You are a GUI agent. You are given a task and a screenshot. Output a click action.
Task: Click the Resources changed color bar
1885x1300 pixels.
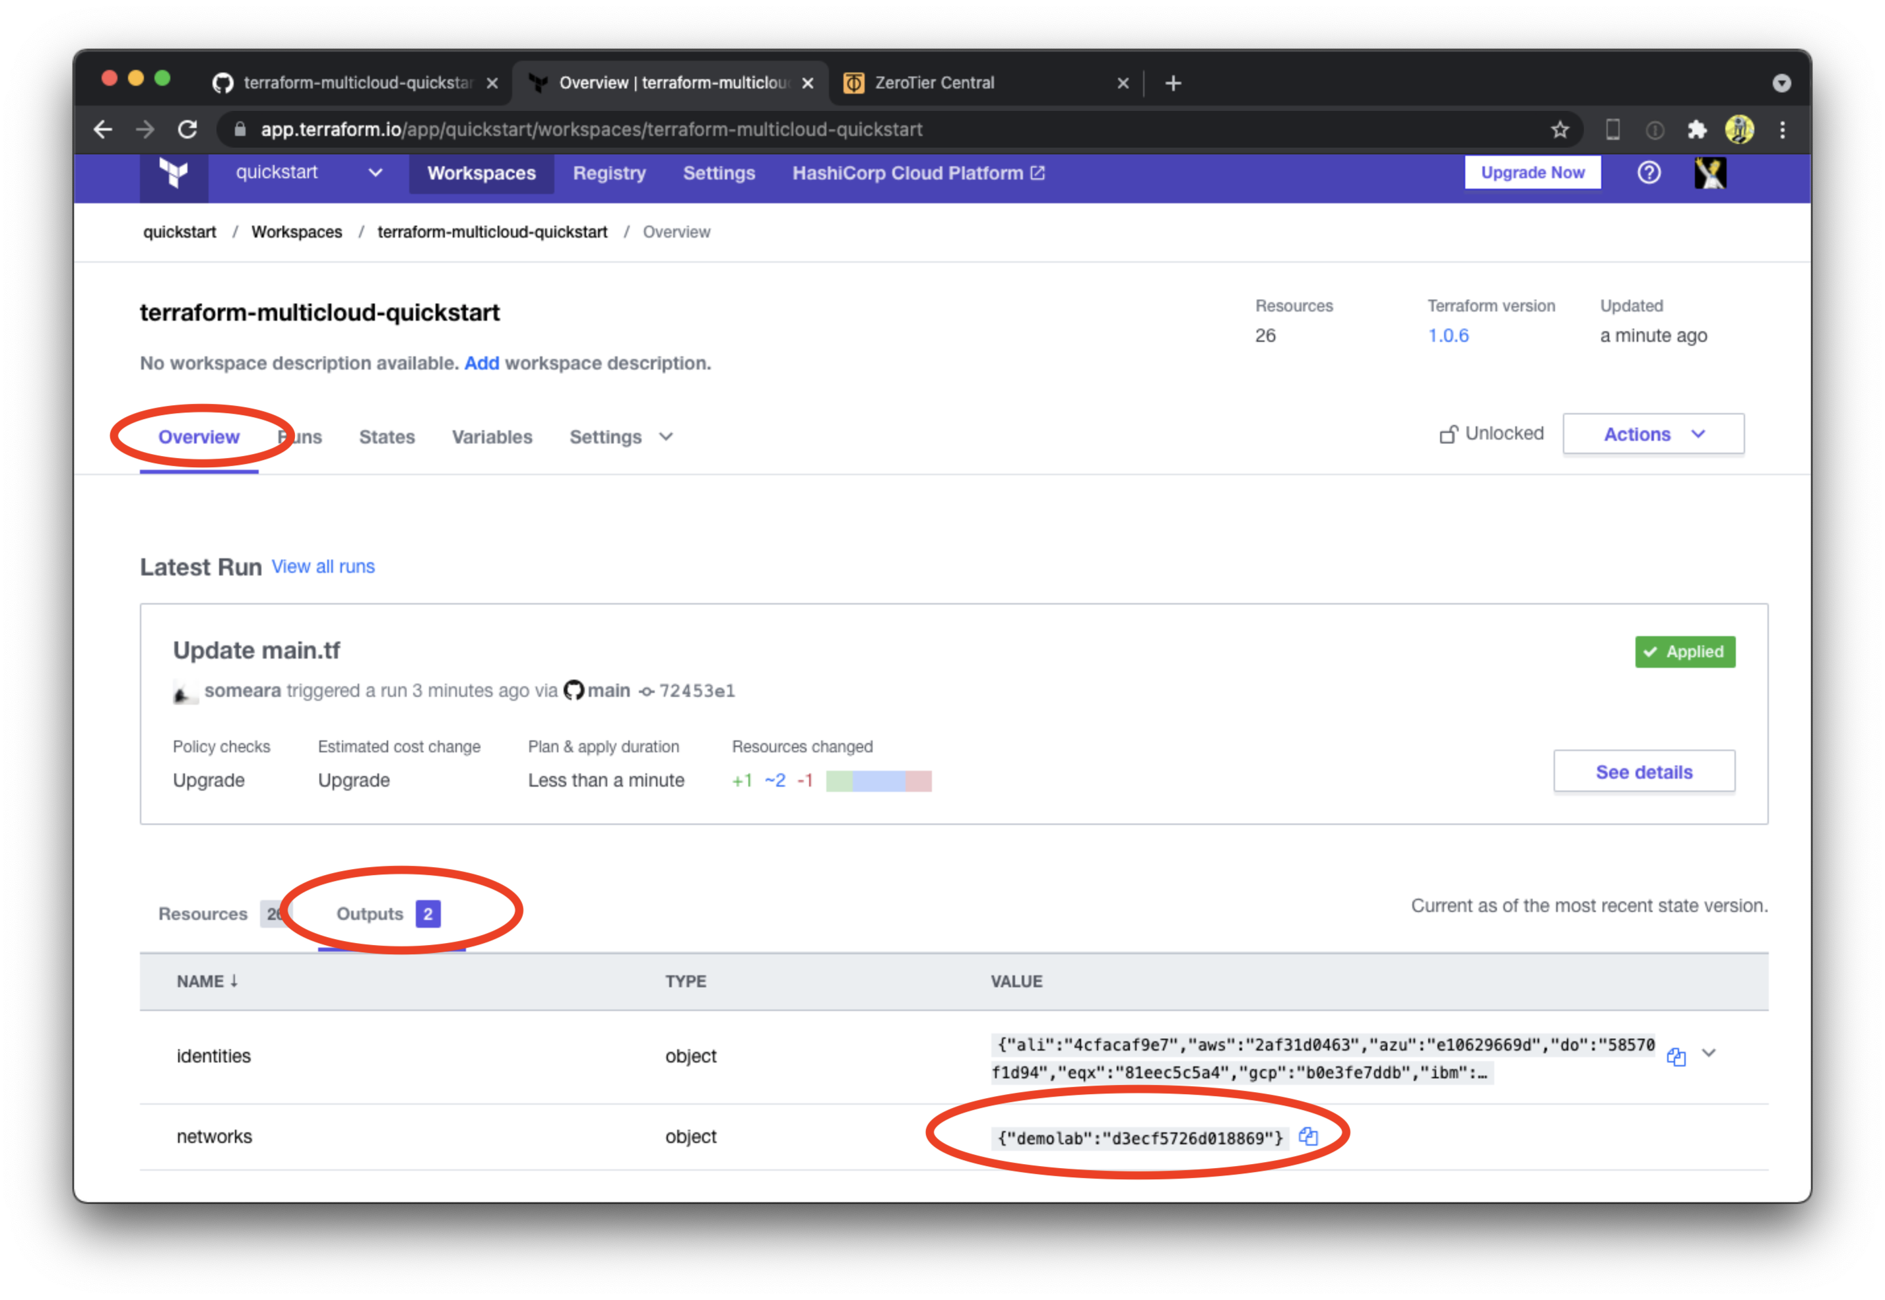[878, 781]
